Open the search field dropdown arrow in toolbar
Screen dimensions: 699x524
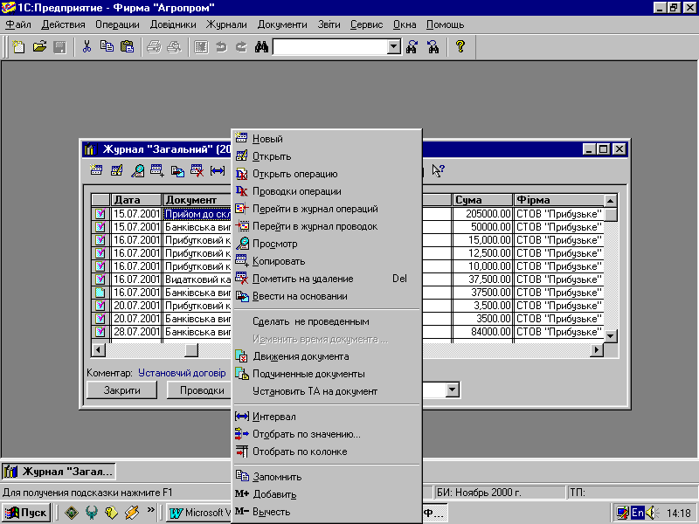(394, 47)
